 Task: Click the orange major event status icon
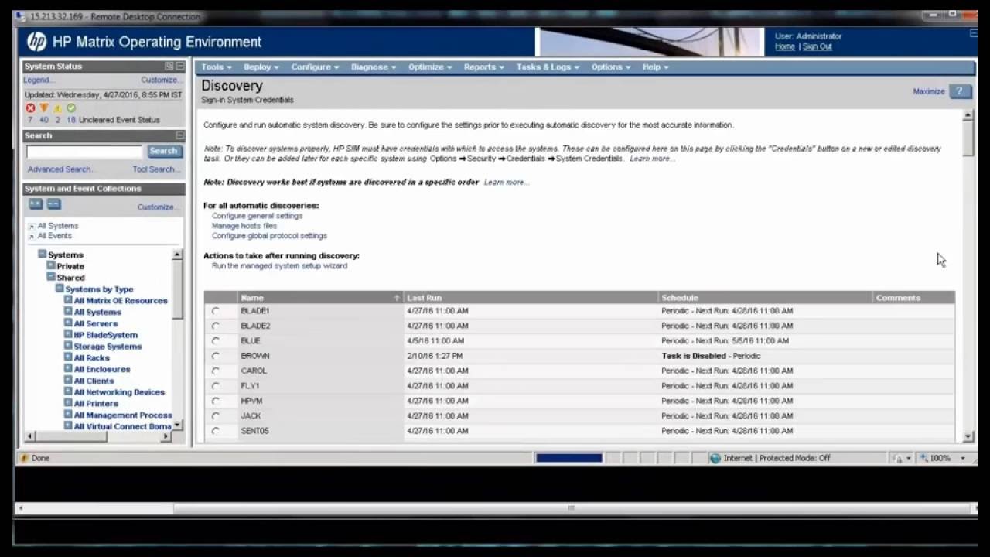tap(44, 108)
